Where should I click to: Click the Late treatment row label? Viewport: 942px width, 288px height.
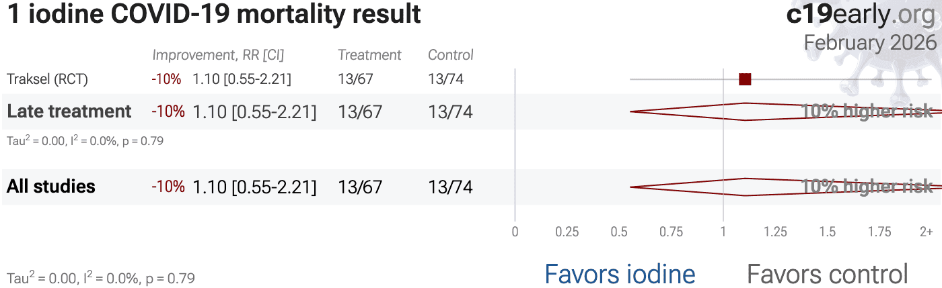tap(69, 111)
